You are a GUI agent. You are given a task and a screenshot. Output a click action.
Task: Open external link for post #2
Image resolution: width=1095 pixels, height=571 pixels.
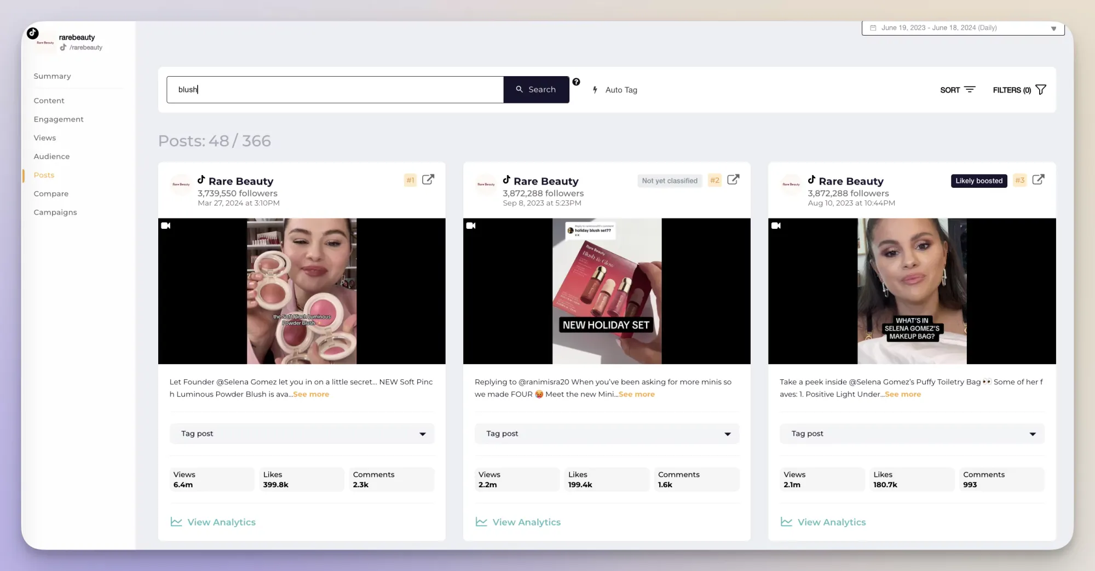click(x=733, y=180)
